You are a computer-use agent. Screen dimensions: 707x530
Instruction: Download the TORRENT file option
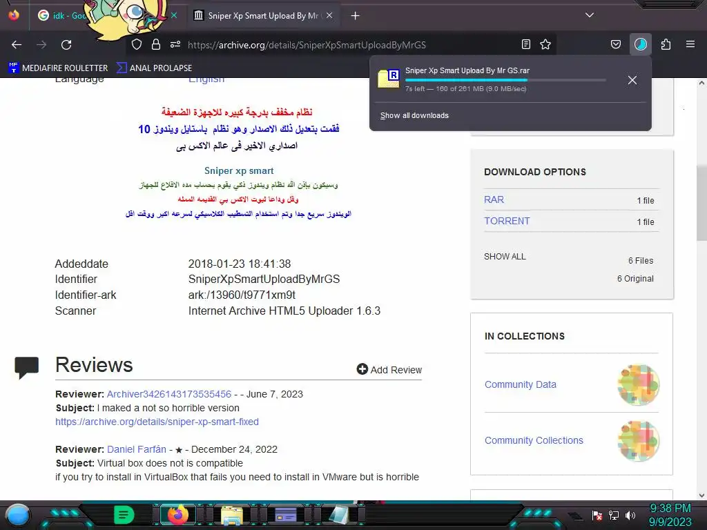(x=507, y=221)
